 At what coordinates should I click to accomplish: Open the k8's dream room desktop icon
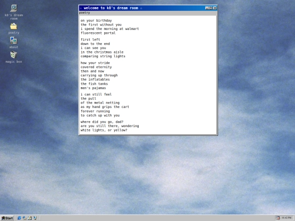point(14,13)
